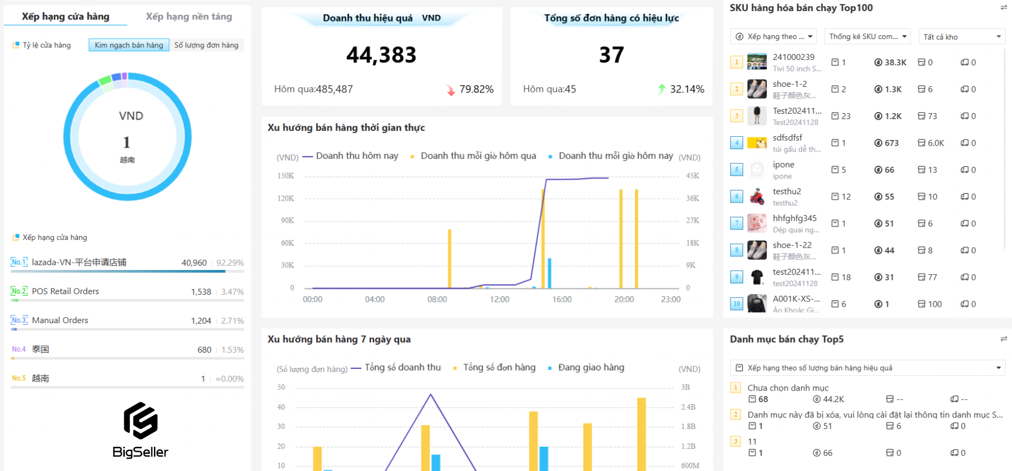Open the lazada-VN store ranking entry

79,263
